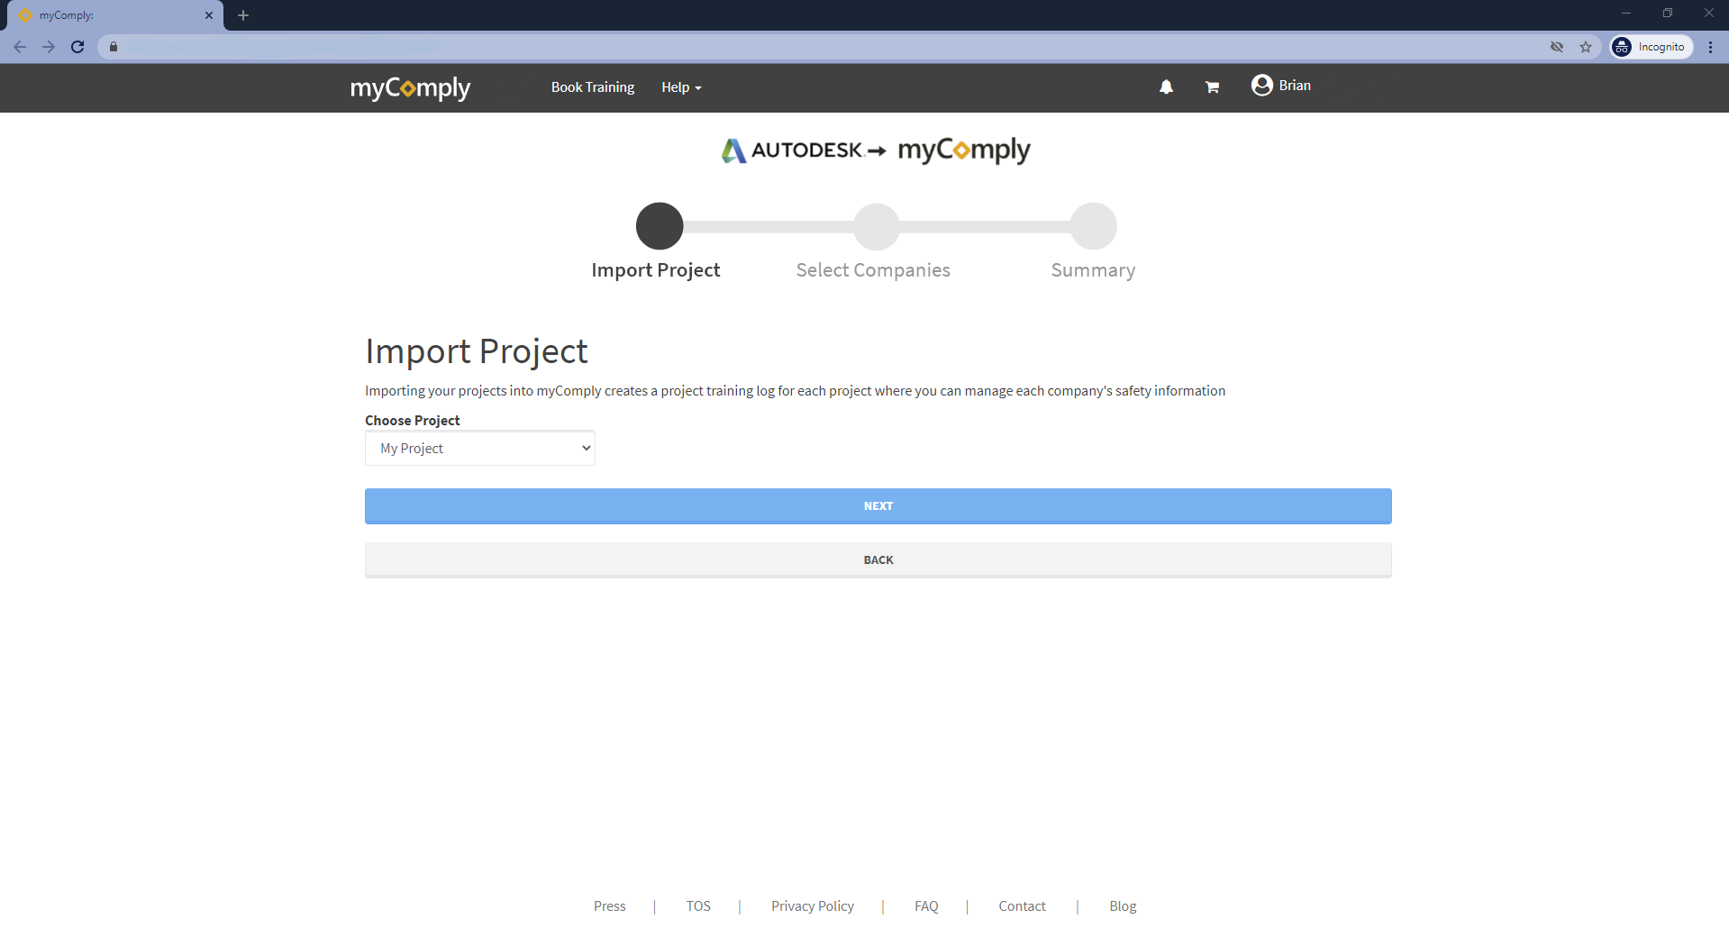Click the BACK button
This screenshot has height=937, width=1729.
coord(878,560)
